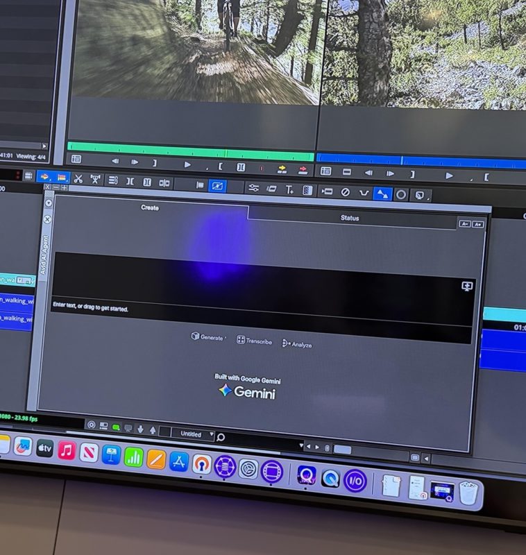Toggle the red-yellow striped segment mode button

click(62, 178)
